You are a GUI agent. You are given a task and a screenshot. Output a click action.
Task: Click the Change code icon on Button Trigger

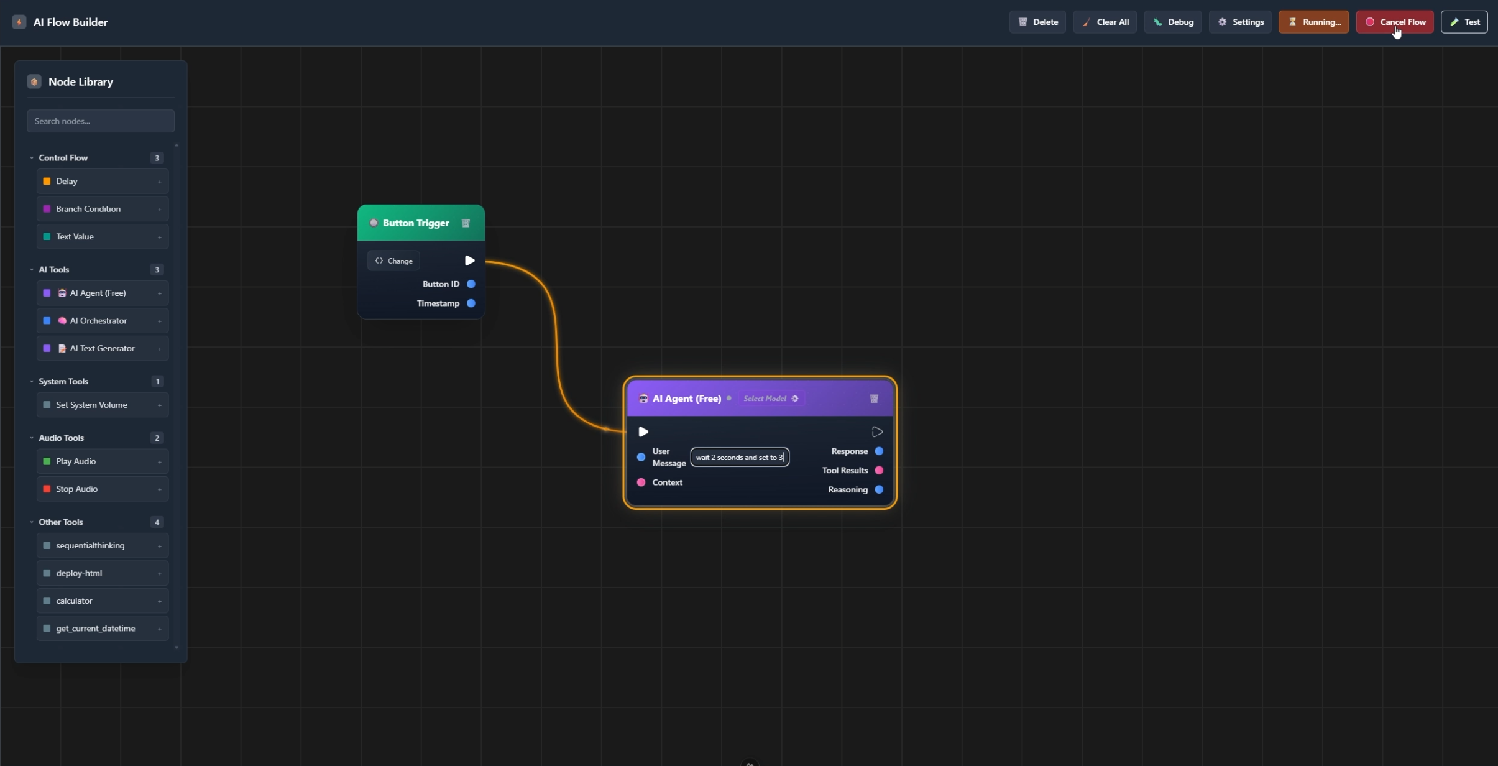pyautogui.click(x=379, y=261)
